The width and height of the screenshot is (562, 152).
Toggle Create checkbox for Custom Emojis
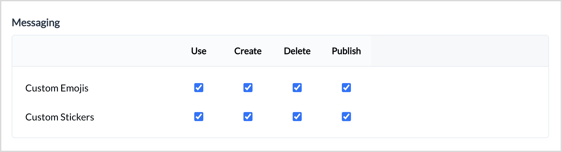click(248, 88)
